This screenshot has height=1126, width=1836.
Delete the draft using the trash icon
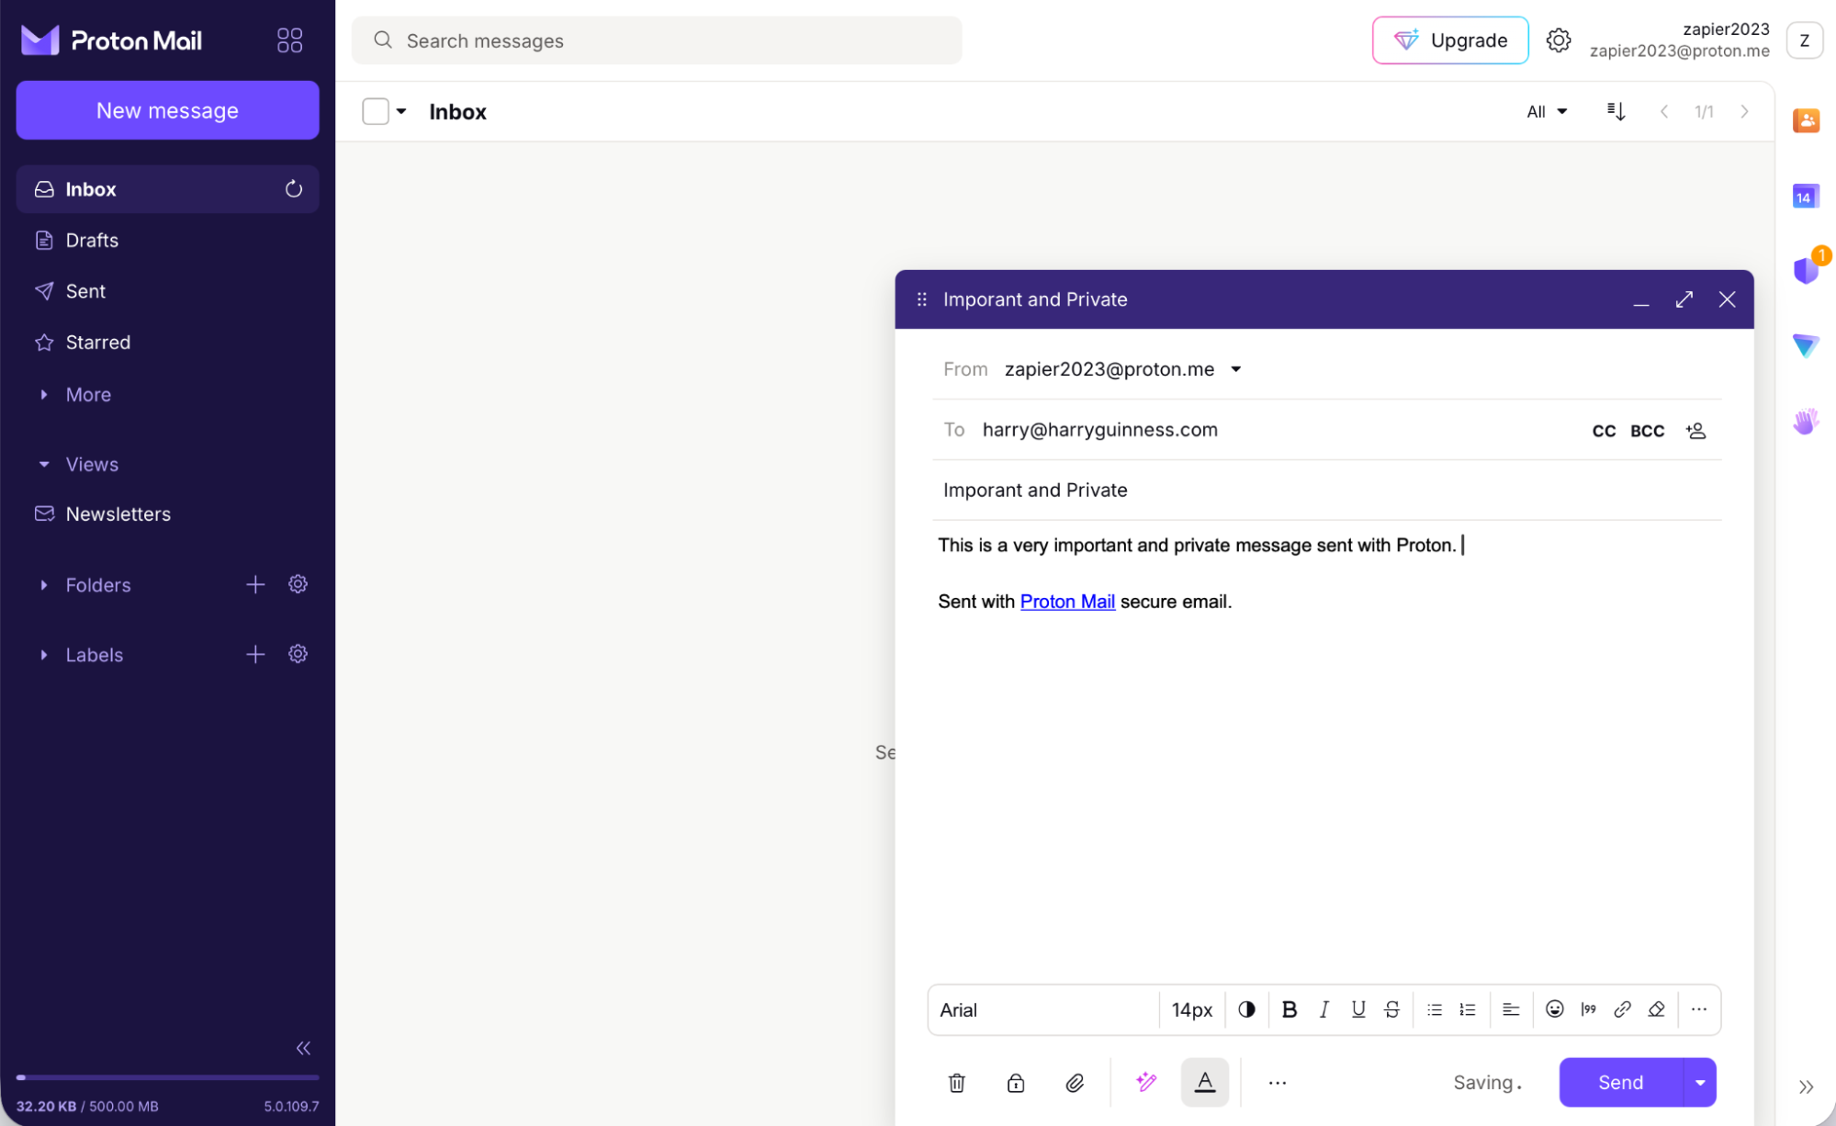click(956, 1082)
